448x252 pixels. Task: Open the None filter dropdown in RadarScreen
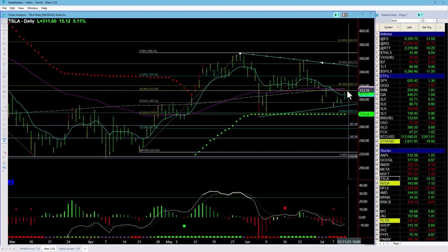[420, 20]
